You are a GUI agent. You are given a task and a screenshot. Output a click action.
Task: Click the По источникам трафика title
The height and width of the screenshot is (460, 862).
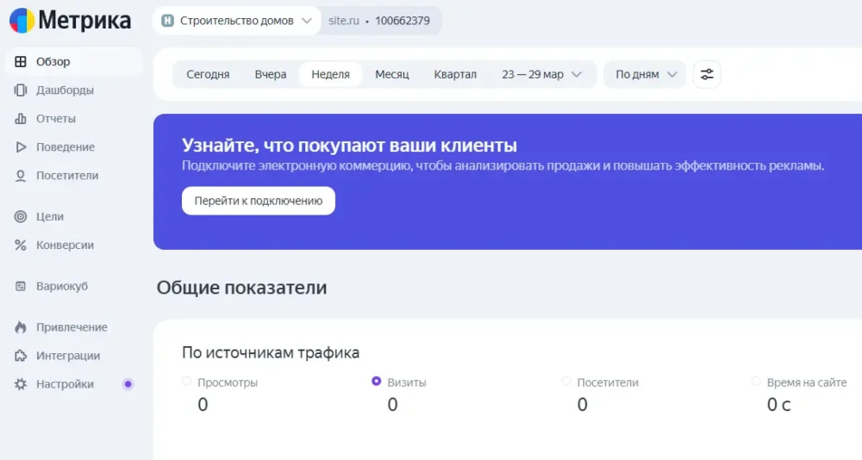click(x=271, y=353)
